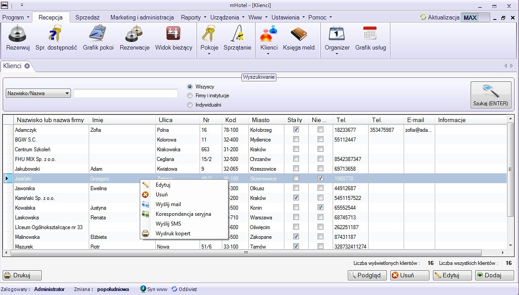Expand the Ustawienia menu
This screenshot has width=519, height=295.
(288, 18)
